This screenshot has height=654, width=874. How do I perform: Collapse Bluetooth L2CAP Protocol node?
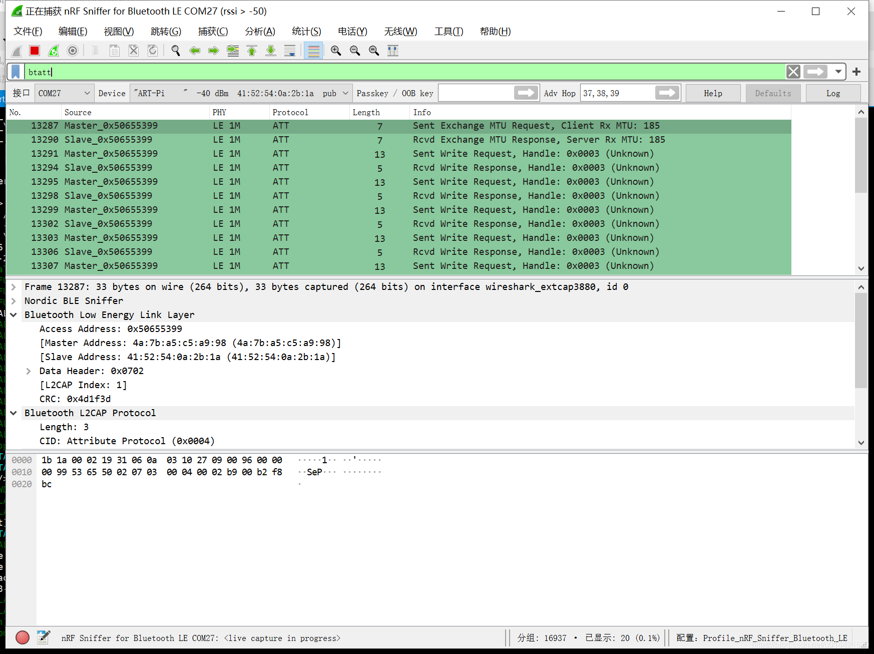tap(14, 413)
